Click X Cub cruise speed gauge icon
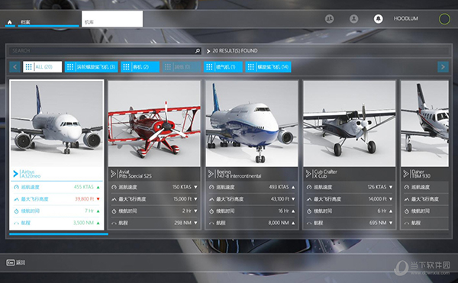This screenshot has width=458, height=283. coord(309,188)
